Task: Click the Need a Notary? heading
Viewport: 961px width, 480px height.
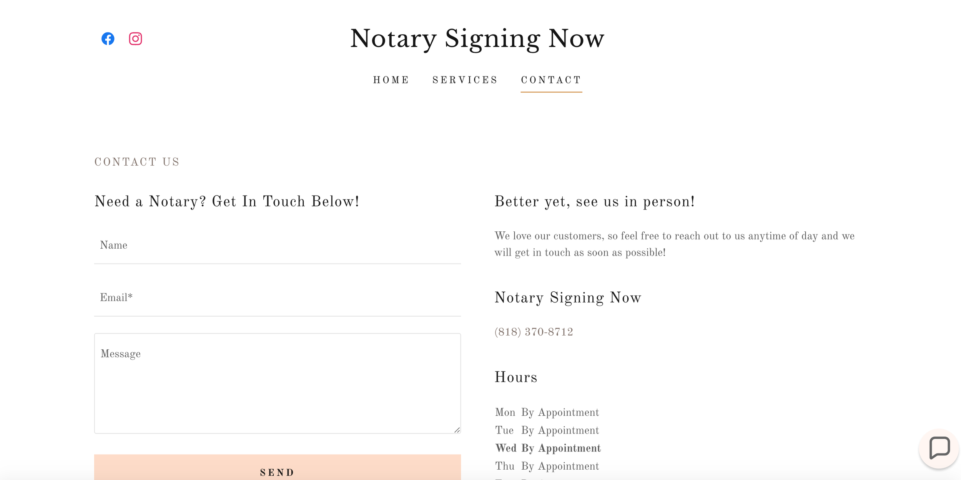Action: [227, 202]
